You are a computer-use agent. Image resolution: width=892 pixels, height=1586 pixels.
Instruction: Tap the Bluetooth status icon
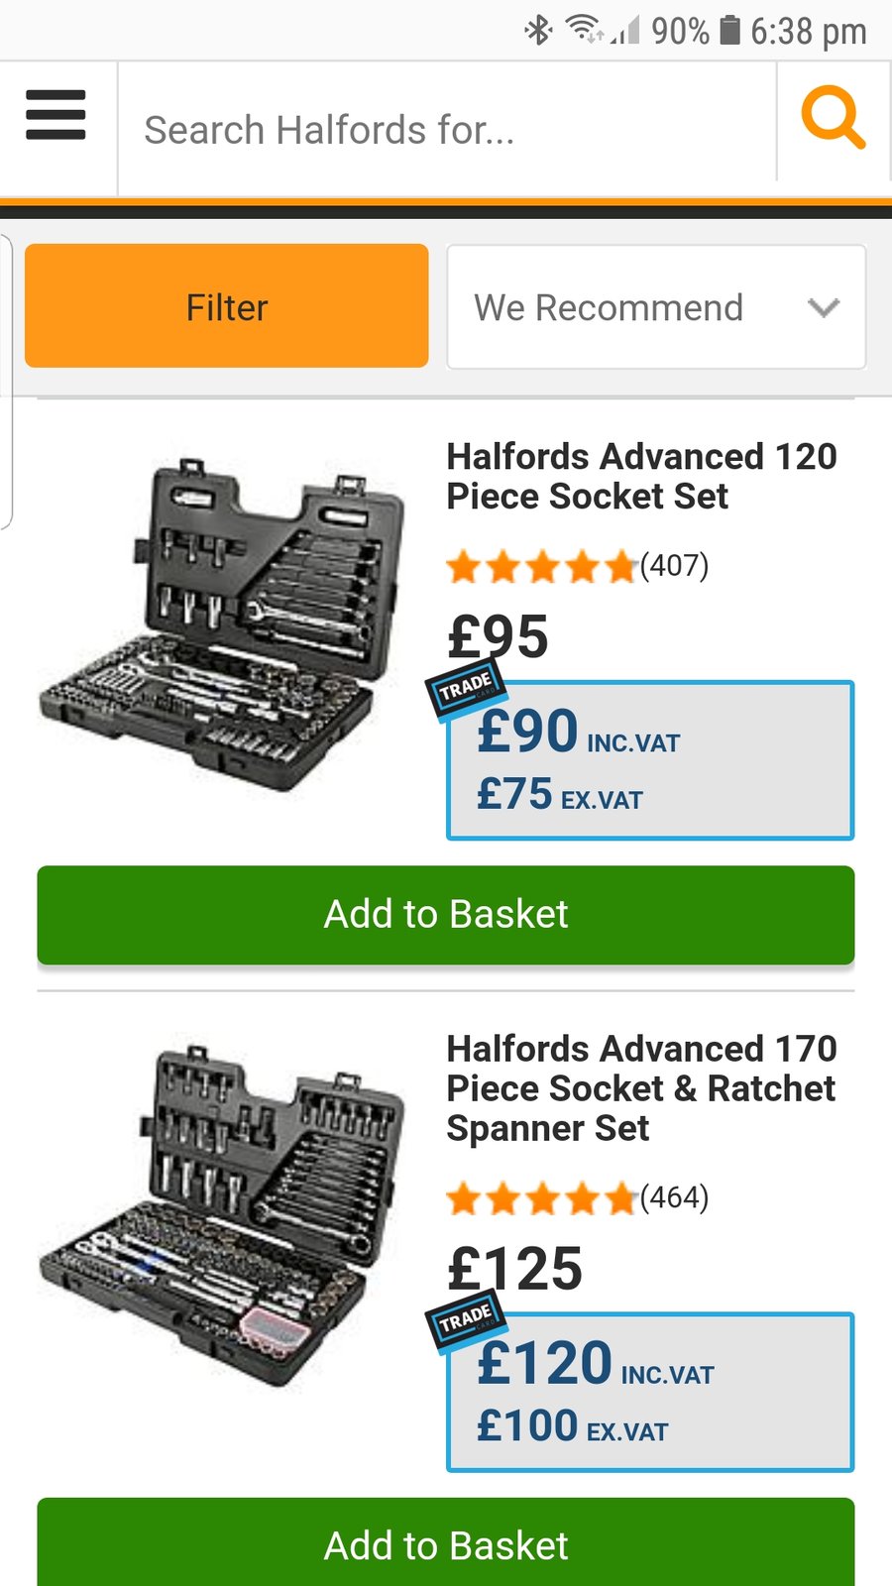coord(538,30)
